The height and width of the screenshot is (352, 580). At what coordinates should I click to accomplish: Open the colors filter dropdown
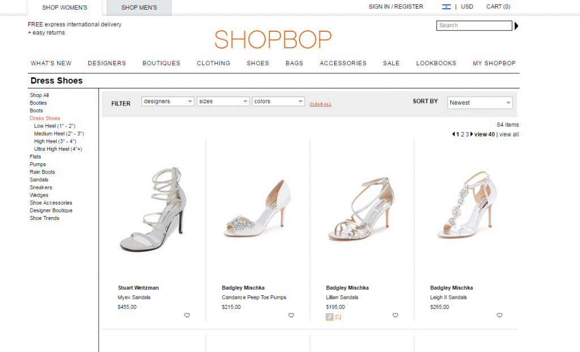[279, 101]
